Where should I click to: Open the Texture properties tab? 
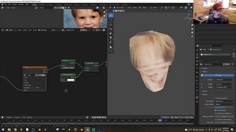[197, 102]
